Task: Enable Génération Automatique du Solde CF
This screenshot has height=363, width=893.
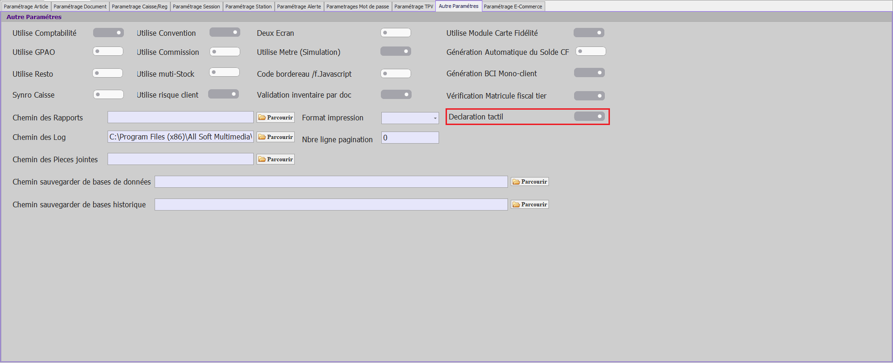Action: click(591, 51)
